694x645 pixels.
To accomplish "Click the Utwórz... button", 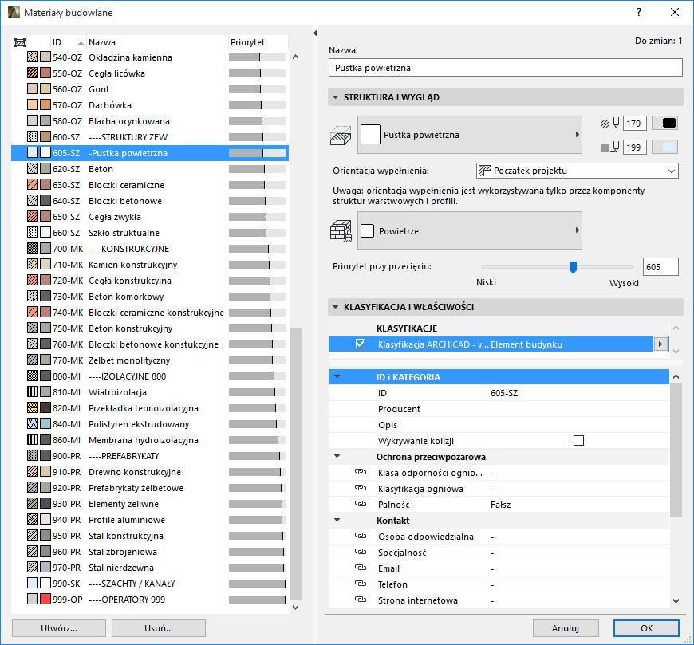I will (x=59, y=628).
